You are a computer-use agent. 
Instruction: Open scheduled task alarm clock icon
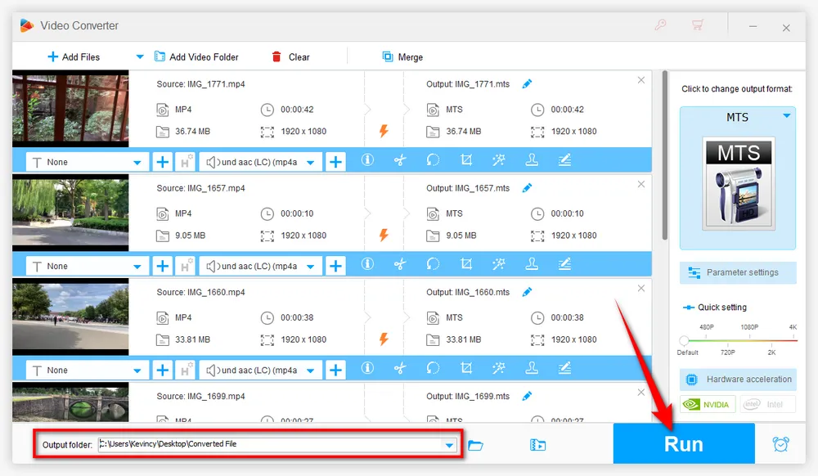pos(780,444)
